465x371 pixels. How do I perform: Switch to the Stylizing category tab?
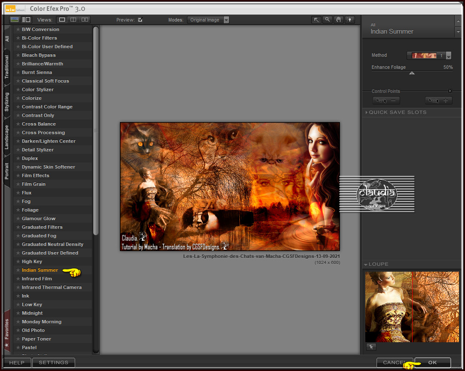pyautogui.click(x=7, y=102)
